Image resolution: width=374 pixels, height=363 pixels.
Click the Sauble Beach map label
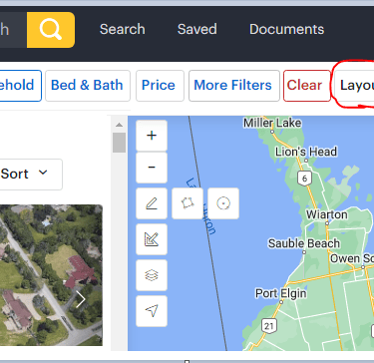coord(304,243)
